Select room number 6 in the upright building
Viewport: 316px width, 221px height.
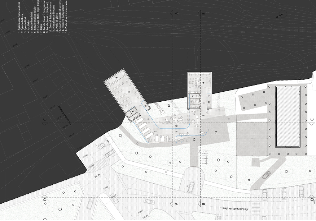[x=203, y=83]
